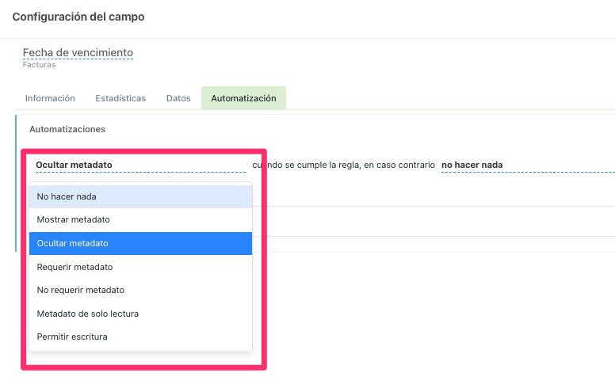Viewport: 615px width, 392px height.
Task: Switch to the Información tab
Action: 50,98
